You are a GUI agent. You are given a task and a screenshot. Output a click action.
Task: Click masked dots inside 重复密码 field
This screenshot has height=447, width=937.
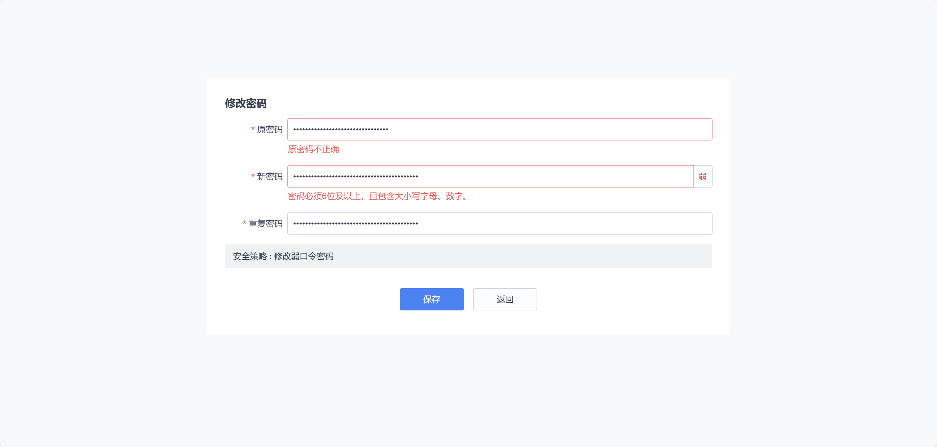coord(355,223)
